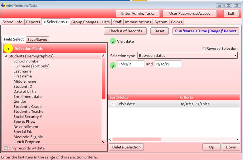
Task: Open the Immunizations tab
Action: (138, 22)
